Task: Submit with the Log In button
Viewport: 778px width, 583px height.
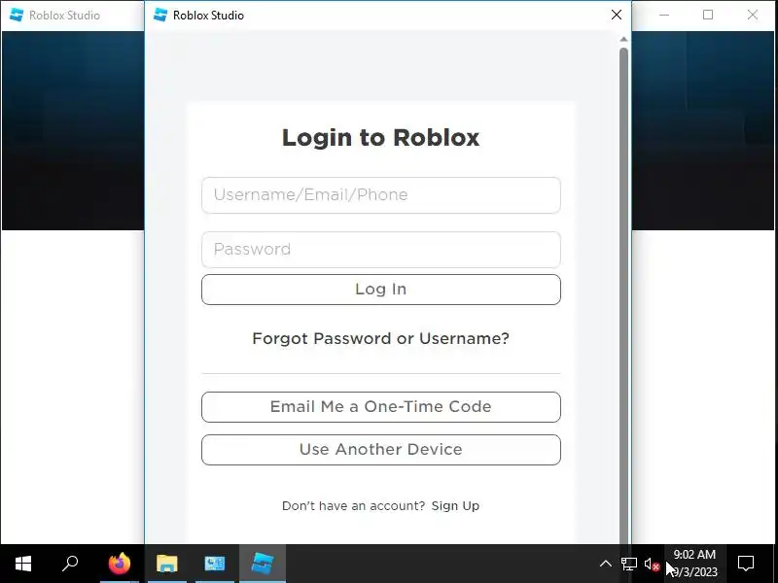Action: 381,290
